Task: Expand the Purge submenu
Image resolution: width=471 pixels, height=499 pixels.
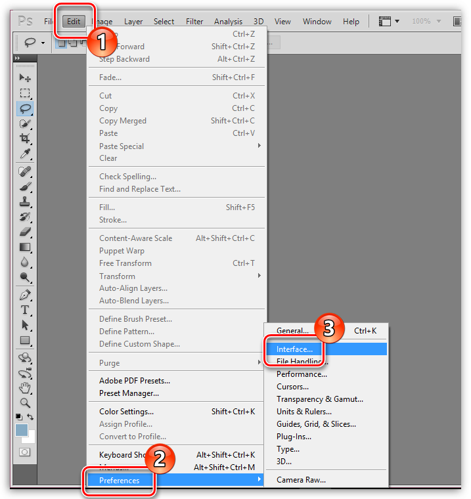Action: click(x=259, y=362)
